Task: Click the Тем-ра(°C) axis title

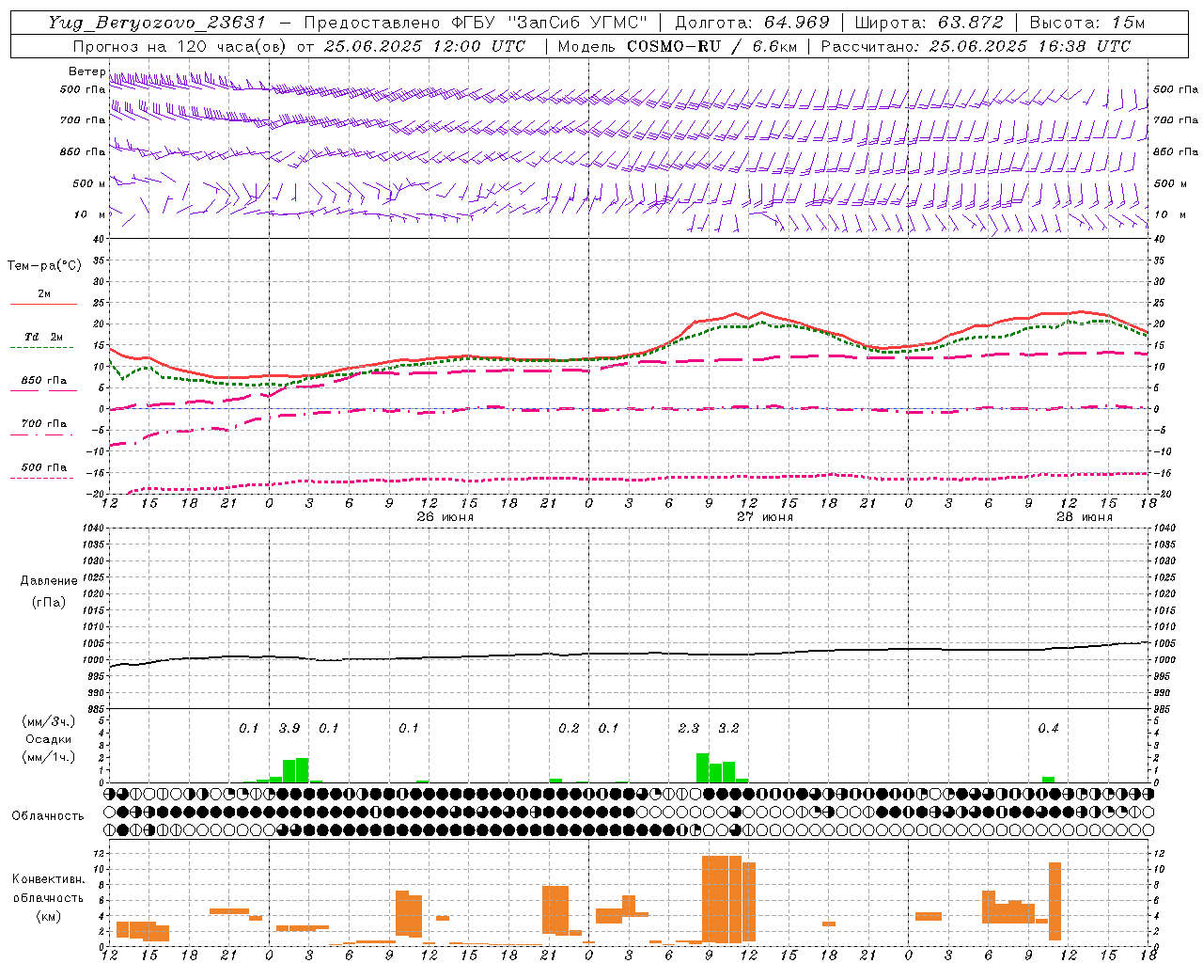Action: click(x=44, y=266)
